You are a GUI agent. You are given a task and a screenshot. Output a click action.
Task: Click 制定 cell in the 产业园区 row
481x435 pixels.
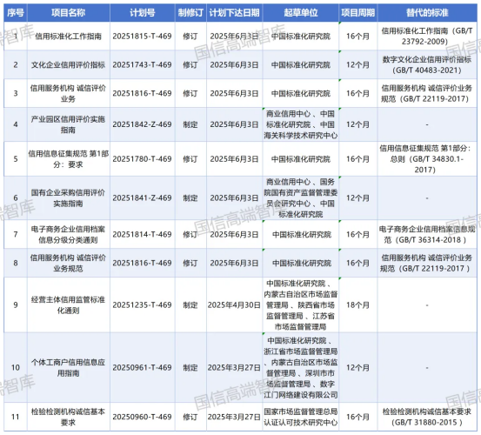[190, 124]
